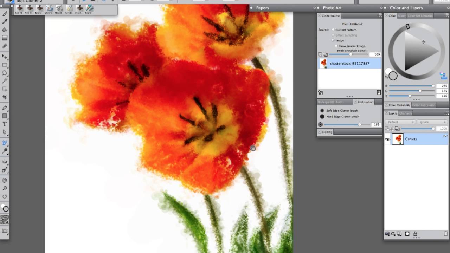Image resolution: width=450 pixels, height=253 pixels.
Task: Close the Clone Source tab with its X
Action: (319, 16)
